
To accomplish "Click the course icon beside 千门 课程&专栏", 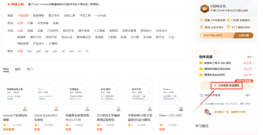I will click(x=228, y=27).
